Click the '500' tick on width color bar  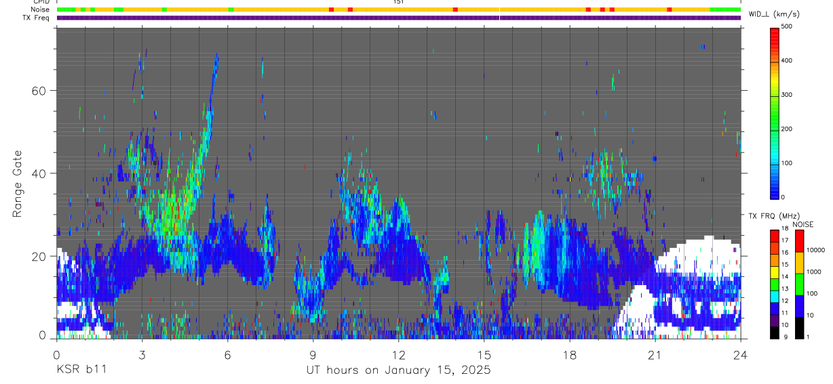787,26
